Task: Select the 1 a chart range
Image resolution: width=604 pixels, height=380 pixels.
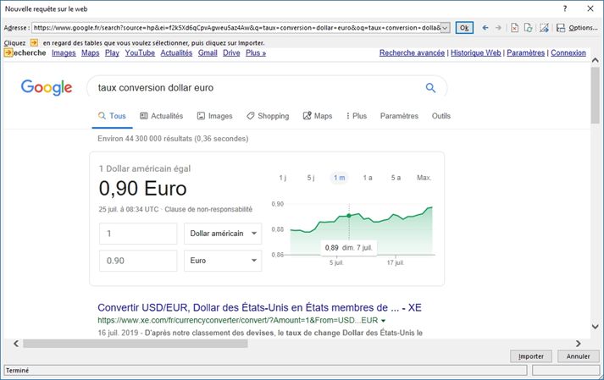Action: click(x=368, y=178)
